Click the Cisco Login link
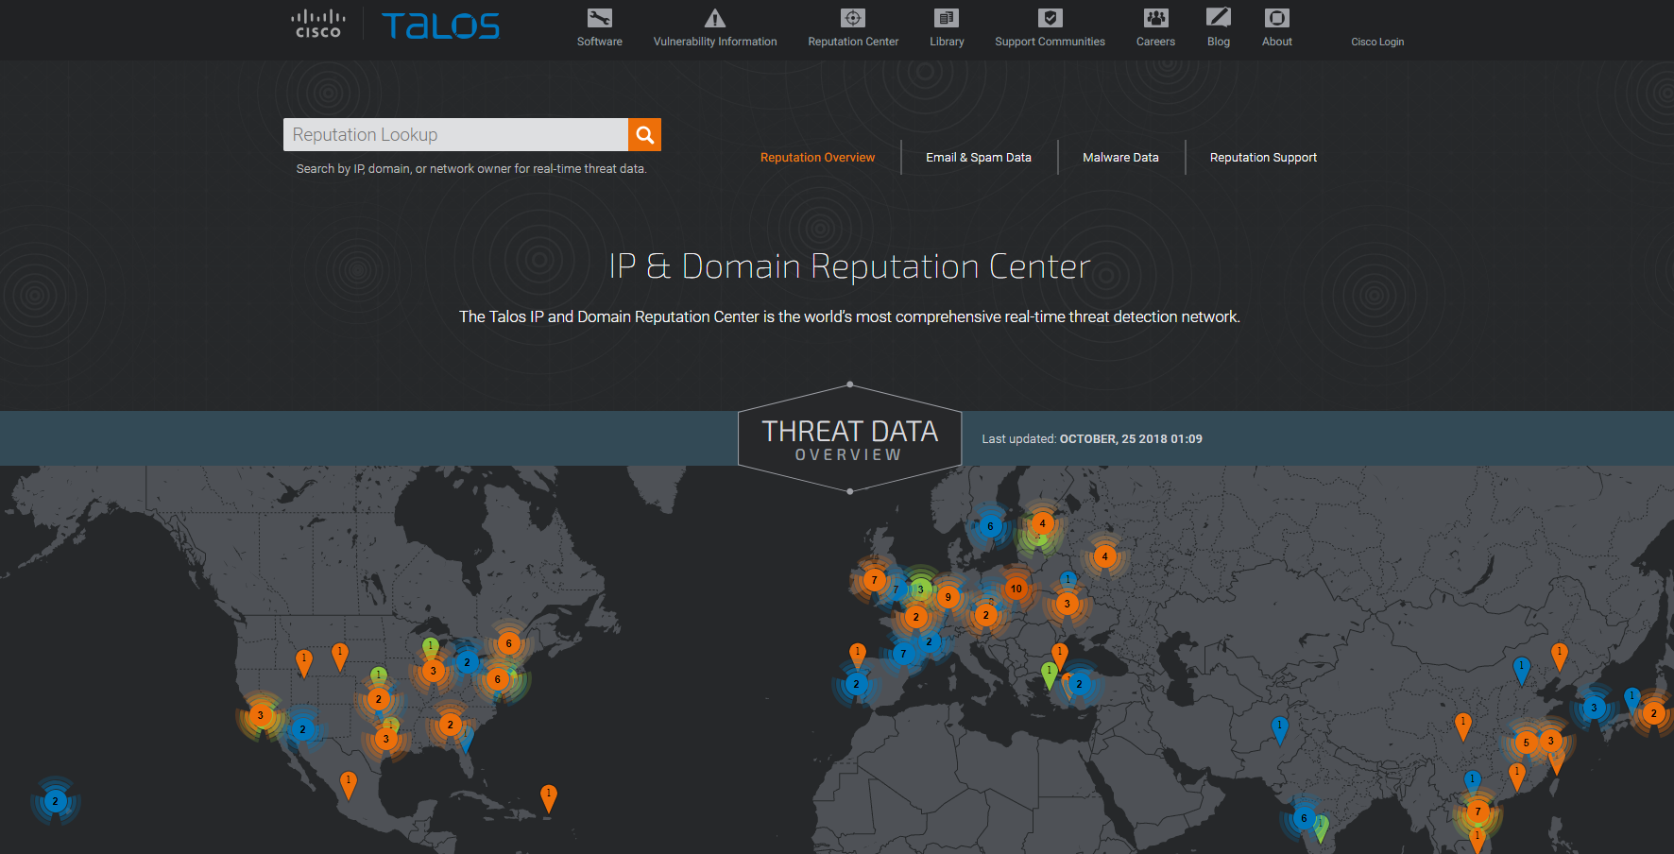 (1377, 42)
